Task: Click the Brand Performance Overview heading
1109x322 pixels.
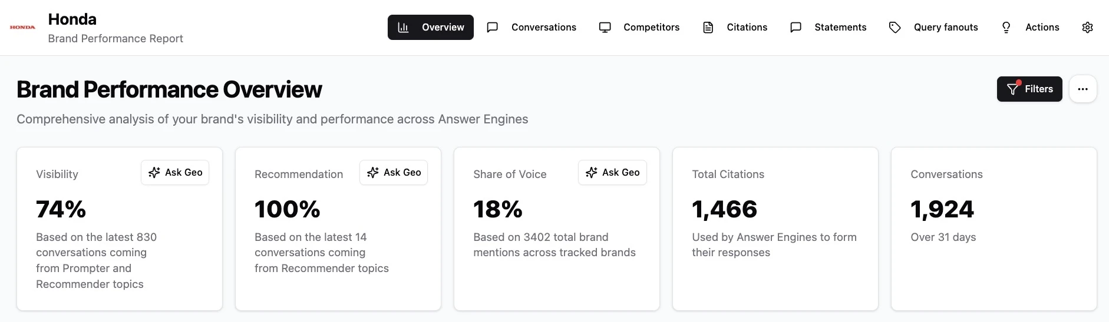Action: pos(169,90)
